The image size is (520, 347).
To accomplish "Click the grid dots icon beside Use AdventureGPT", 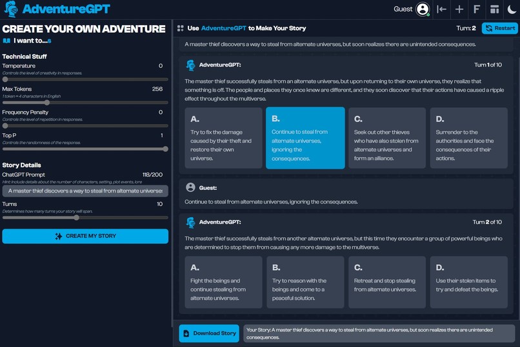I will tap(181, 28).
